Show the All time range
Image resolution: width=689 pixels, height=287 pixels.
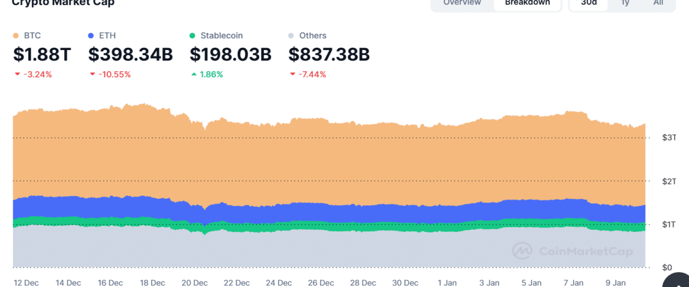658,3
